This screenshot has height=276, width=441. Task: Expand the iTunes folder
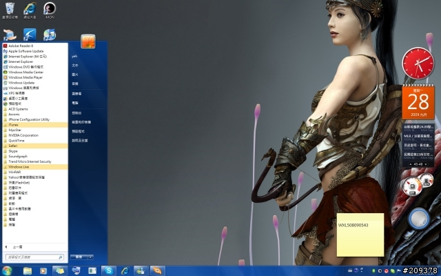point(35,124)
